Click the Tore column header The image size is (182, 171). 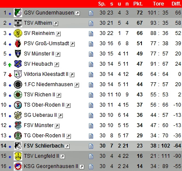coord(159,4)
